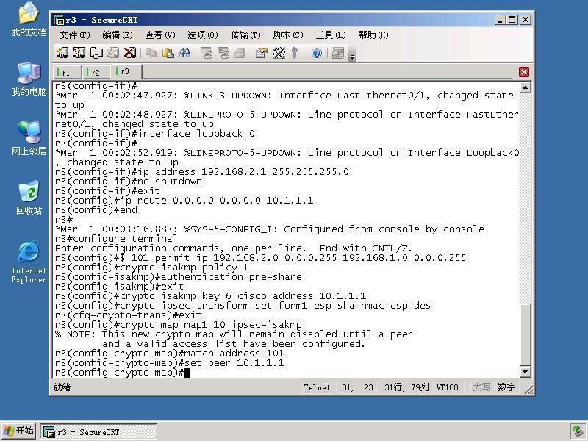Image resolution: width=588 pixels, height=441 pixels.
Task: Click the 开始 Start button
Action: (19, 431)
